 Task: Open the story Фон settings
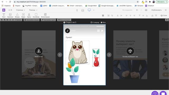(103, 22)
